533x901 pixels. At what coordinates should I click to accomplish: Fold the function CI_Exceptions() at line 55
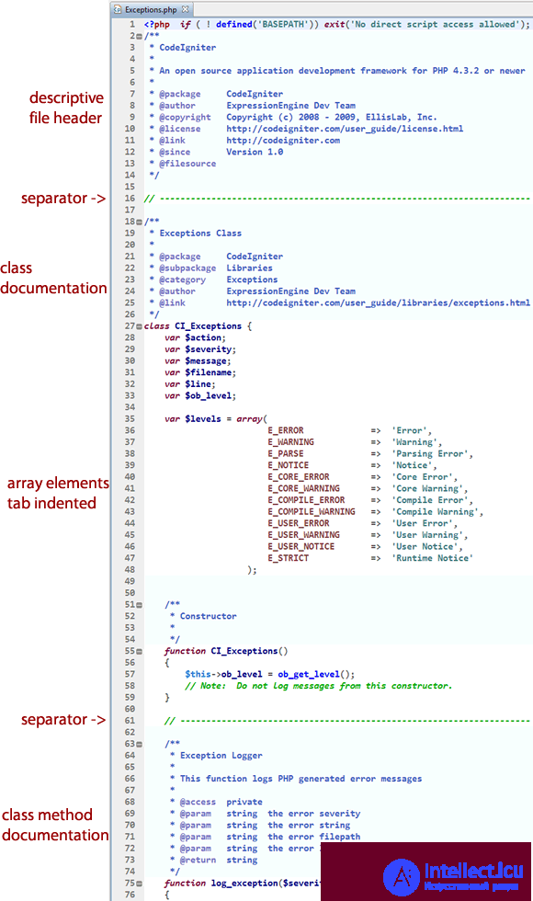coord(140,652)
